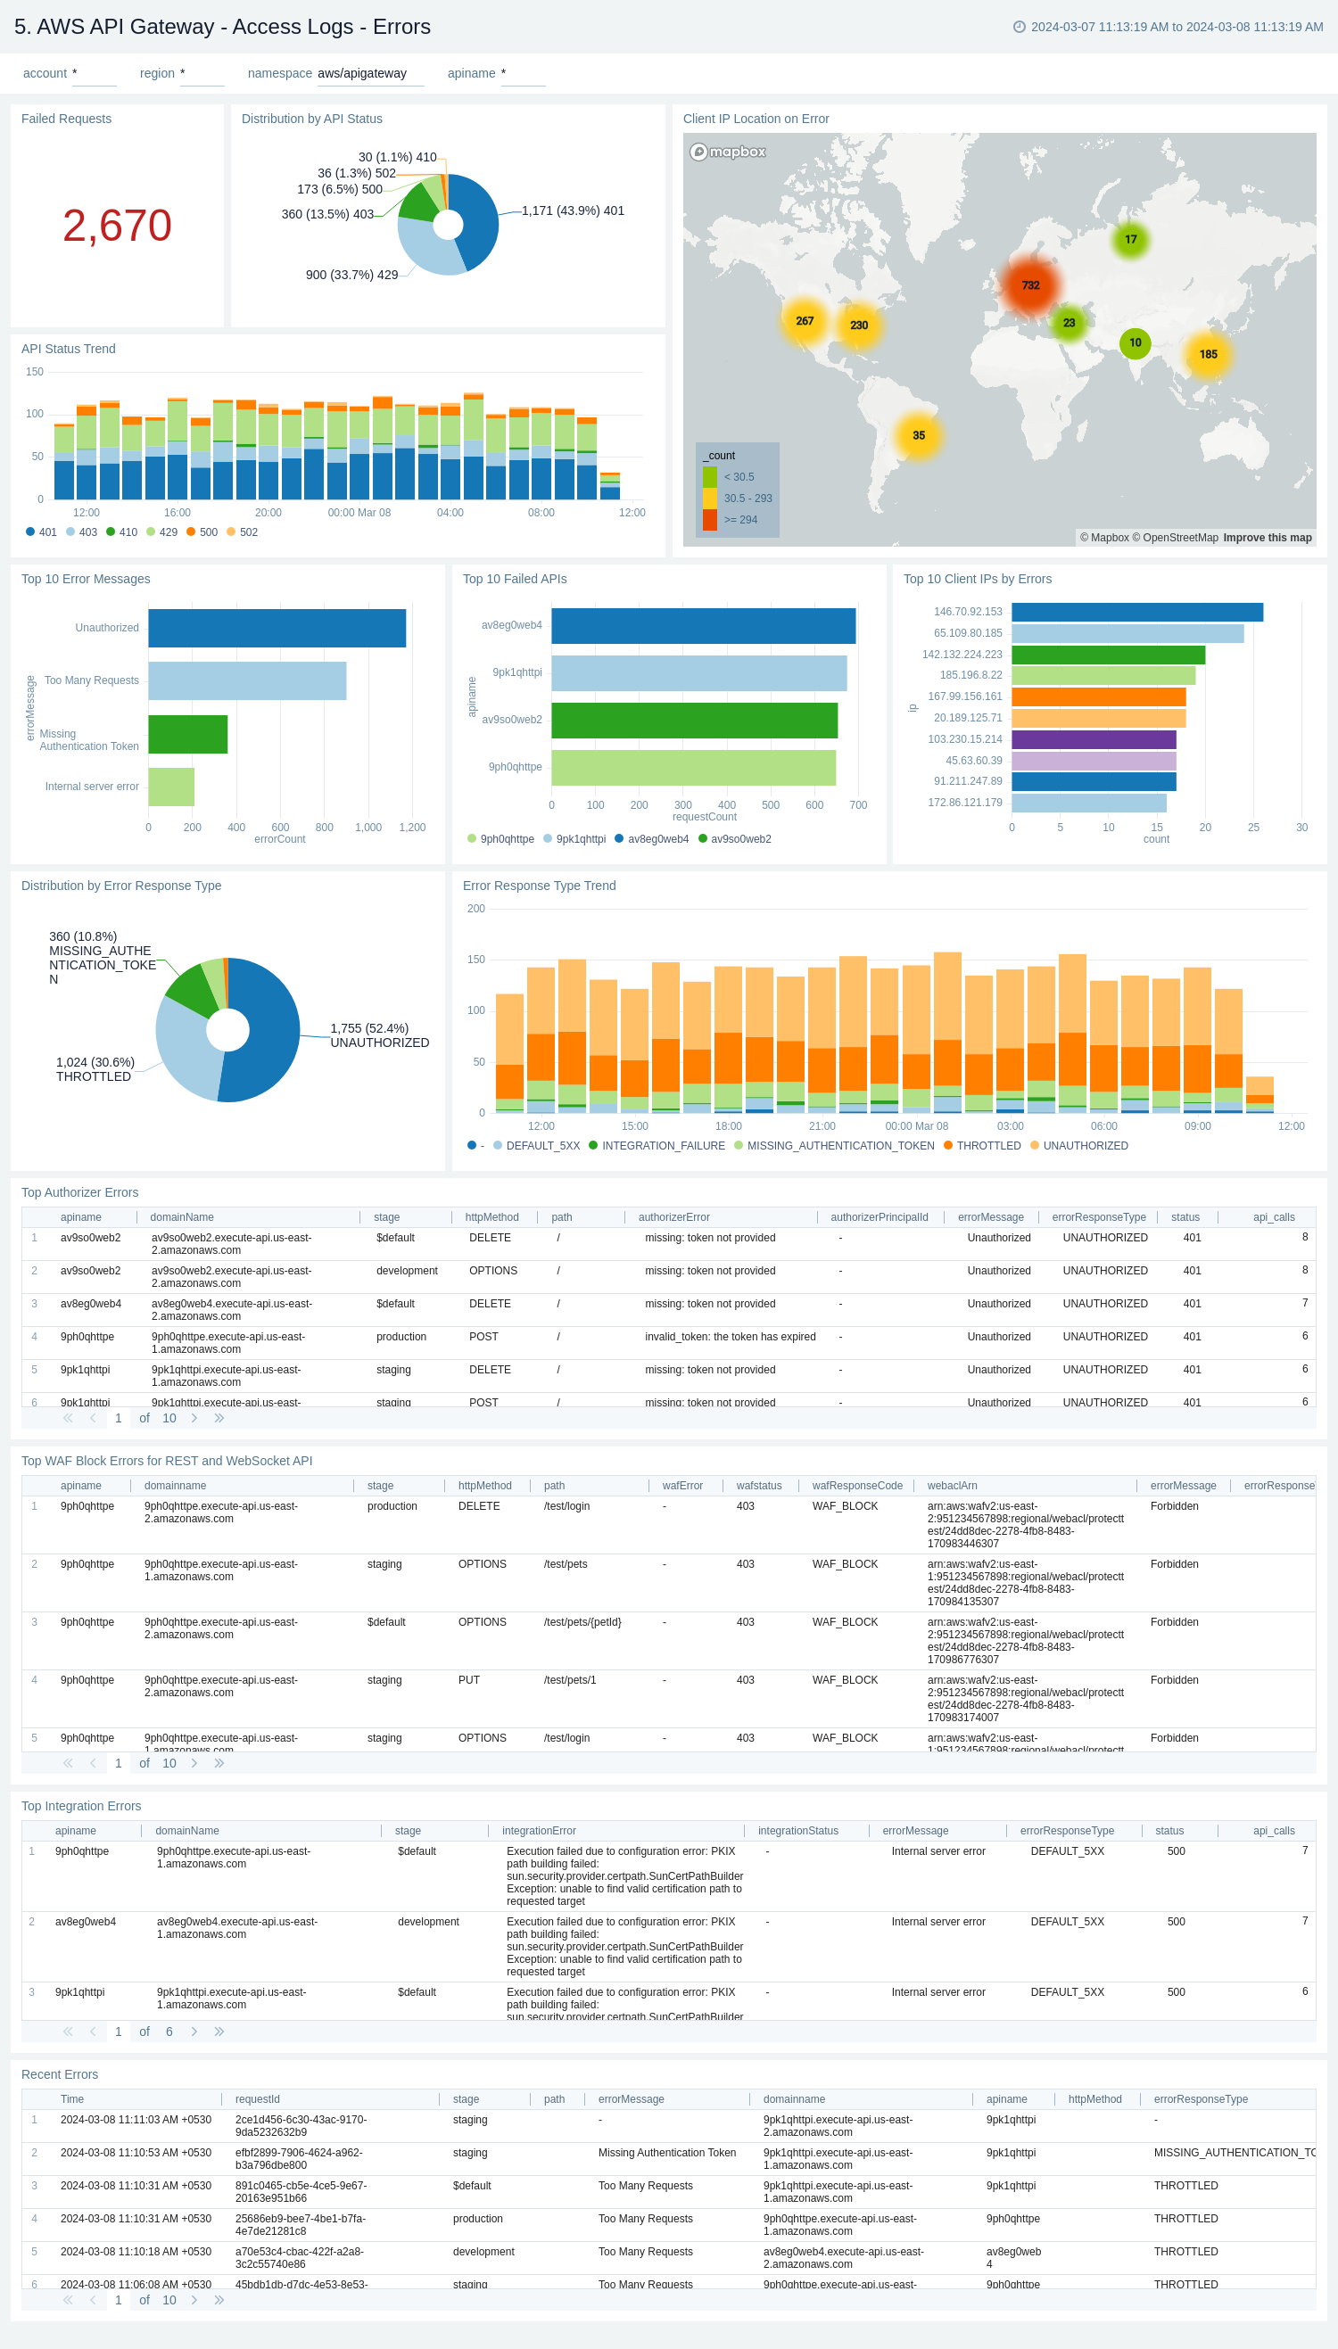
Task: Sort WAF Block Errors by wafResponseCode column
Action: (x=856, y=1486)
